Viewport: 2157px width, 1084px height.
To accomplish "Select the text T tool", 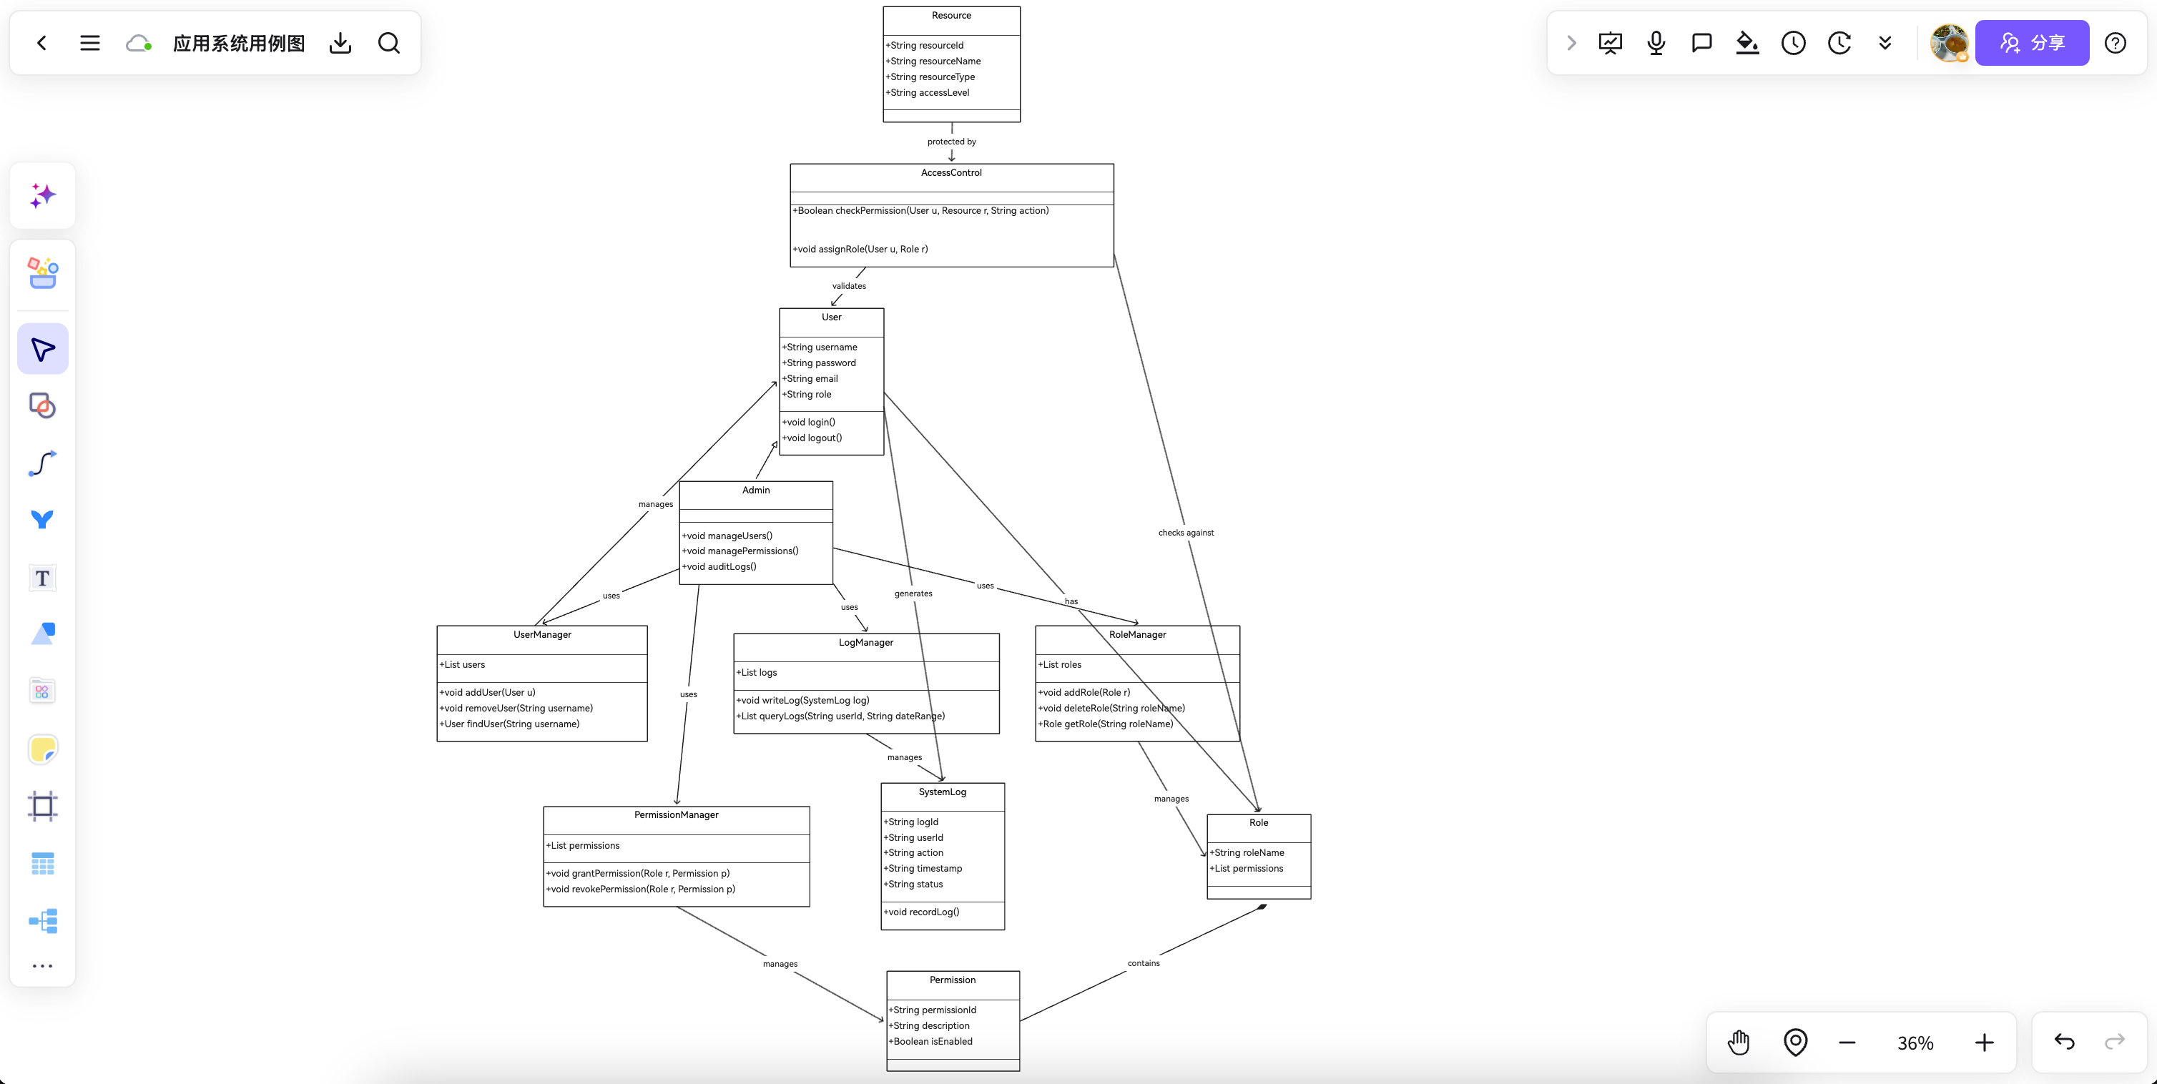I will tap(43, 578).
